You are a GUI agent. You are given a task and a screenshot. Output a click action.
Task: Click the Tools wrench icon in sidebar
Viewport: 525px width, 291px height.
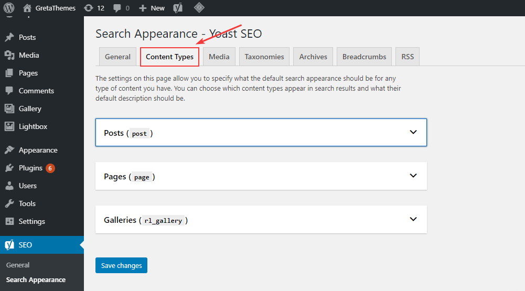(9, 203)
